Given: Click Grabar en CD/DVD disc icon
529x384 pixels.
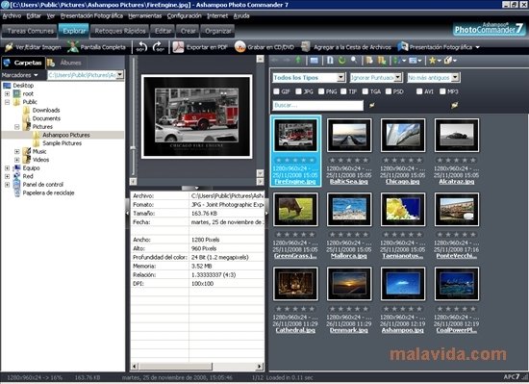Looking at the screenshot, I should [239, 47].
